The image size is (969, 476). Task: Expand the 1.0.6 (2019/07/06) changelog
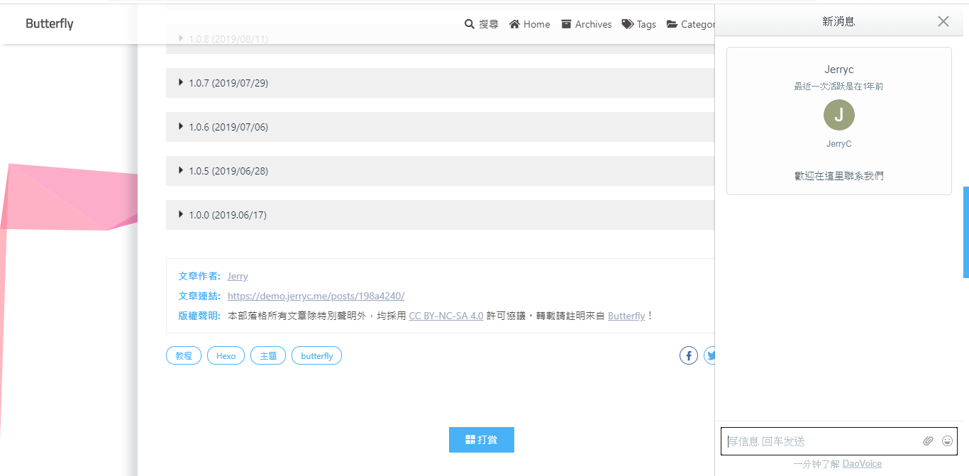tap(228, 127)
